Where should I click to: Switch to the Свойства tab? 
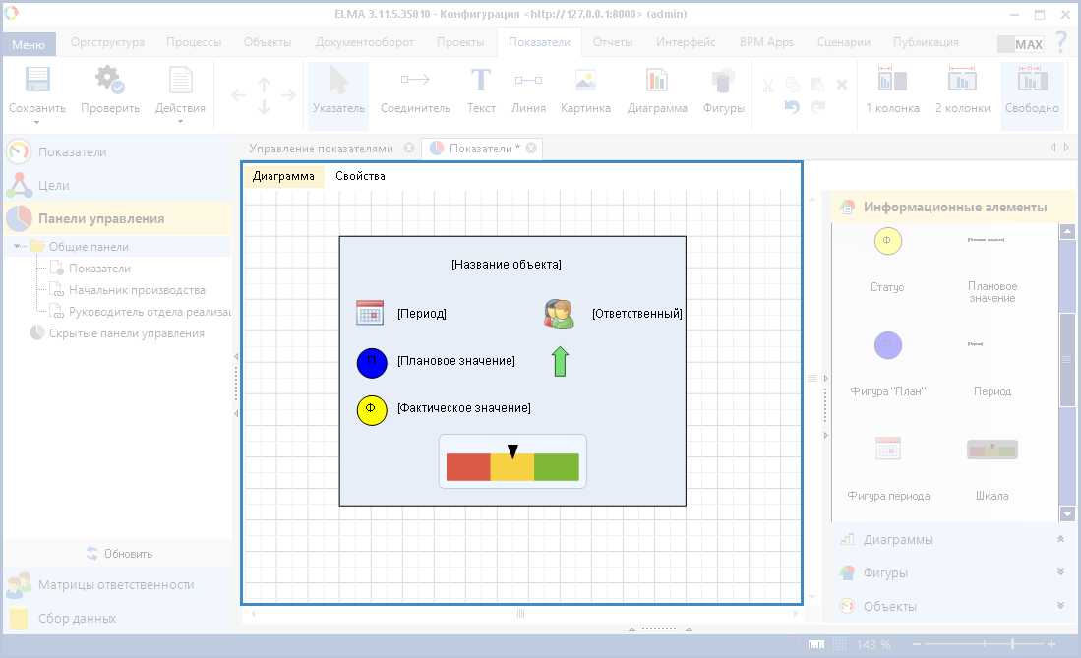(360, 176)
